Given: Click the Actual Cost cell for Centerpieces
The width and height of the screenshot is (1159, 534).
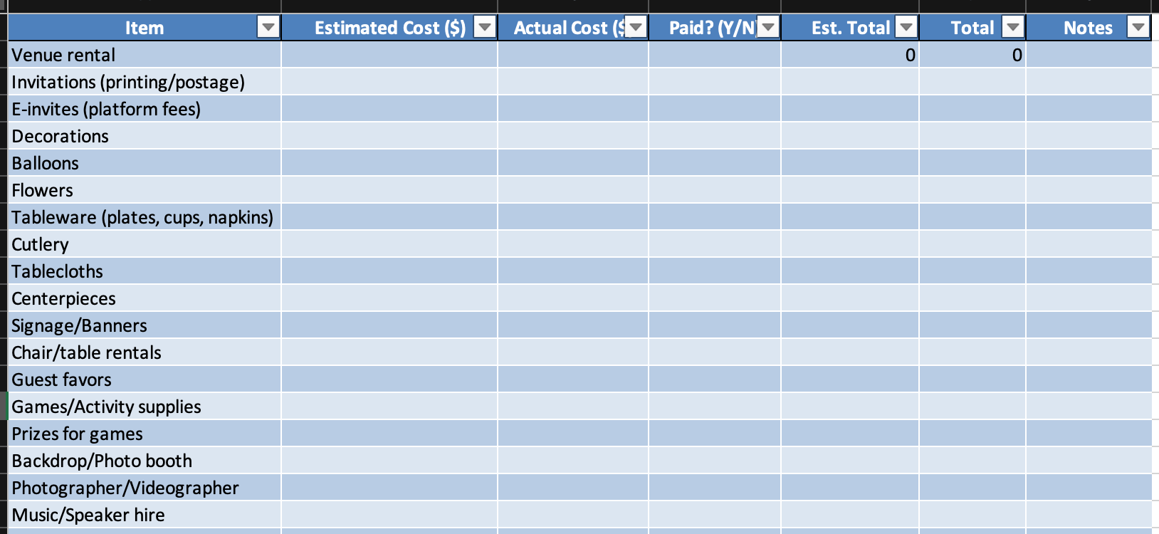Looking at the screenshot, I should [572, 298].
